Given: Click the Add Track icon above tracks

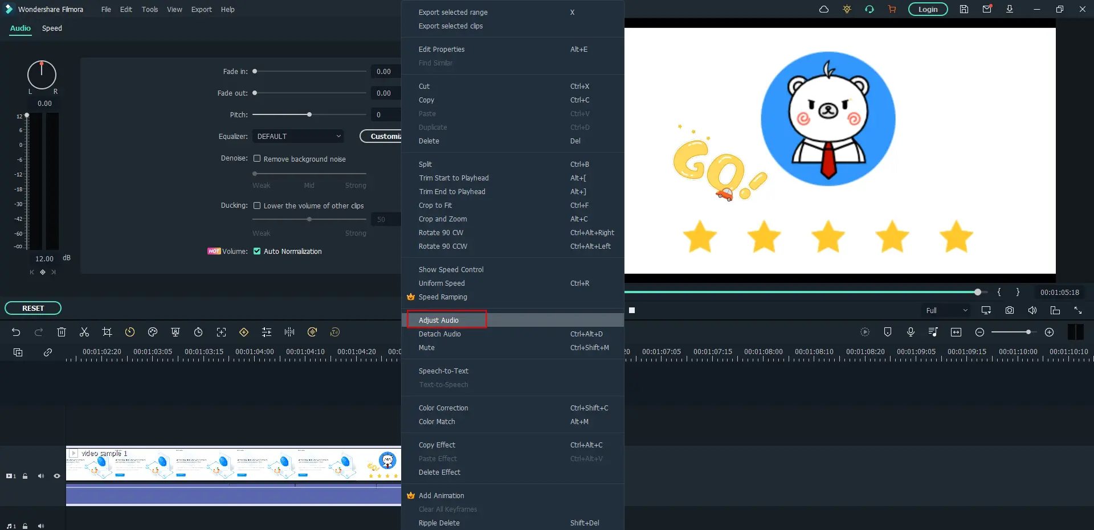Looking at the screenshot, I should tap(18, 352).
